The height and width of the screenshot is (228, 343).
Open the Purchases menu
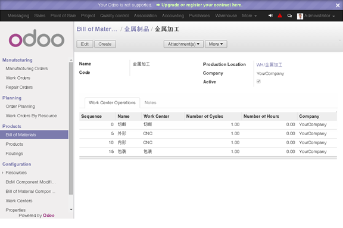[x=199, y=15]
